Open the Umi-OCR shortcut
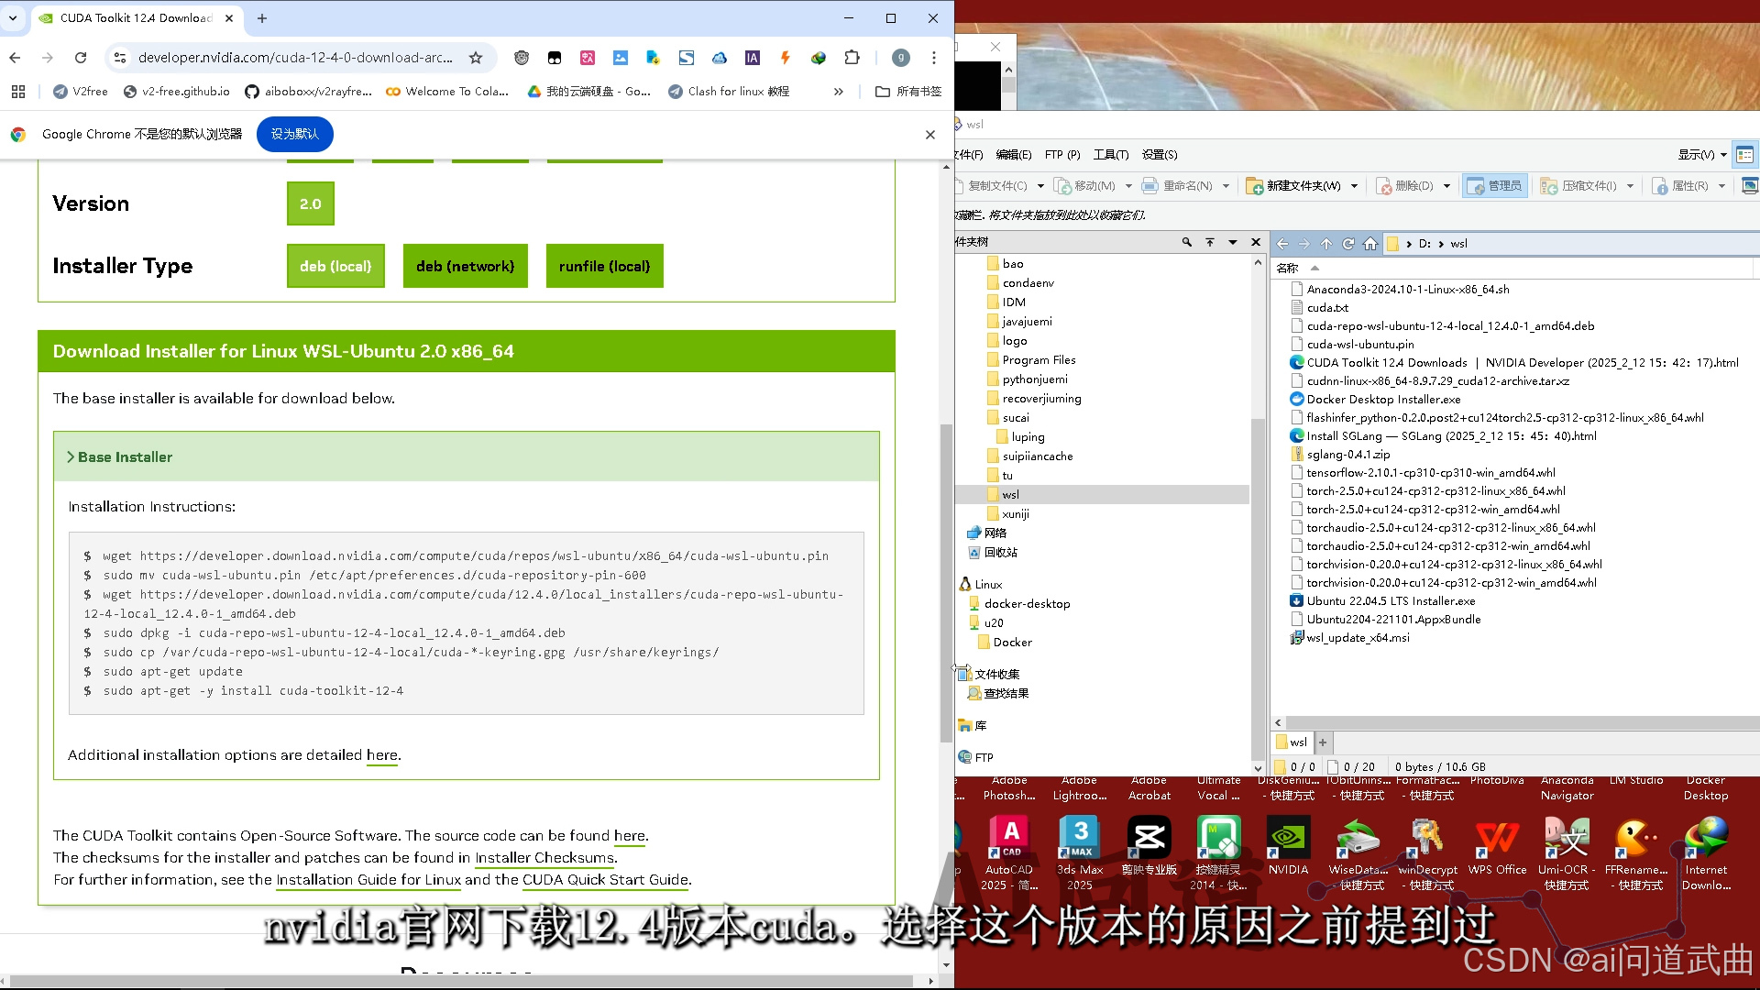1760x990 pixels. [x=1567, y=839]
